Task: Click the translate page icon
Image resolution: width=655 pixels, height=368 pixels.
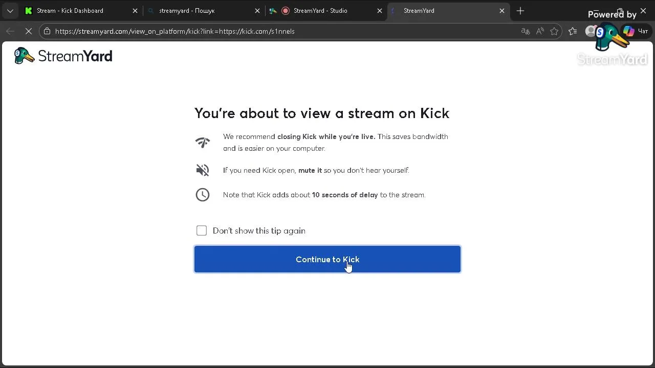Action: [x=525, y=31]
